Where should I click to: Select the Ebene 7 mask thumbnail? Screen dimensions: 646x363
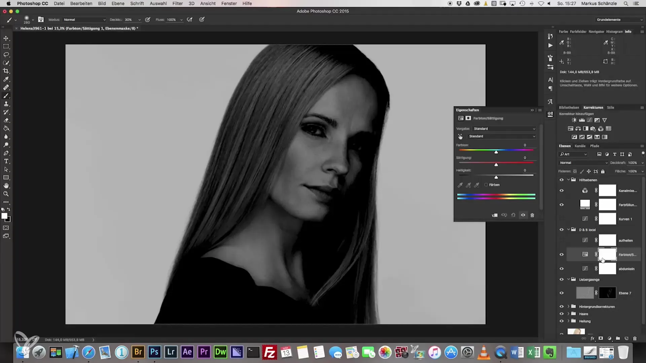pos(607,293)
